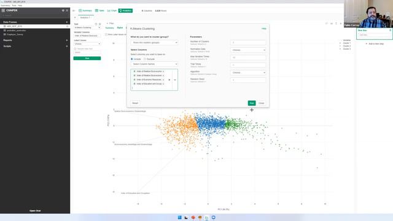Add a new data frame with plus
The height and width of the screenshot is (221, 393).
(67, 22)
